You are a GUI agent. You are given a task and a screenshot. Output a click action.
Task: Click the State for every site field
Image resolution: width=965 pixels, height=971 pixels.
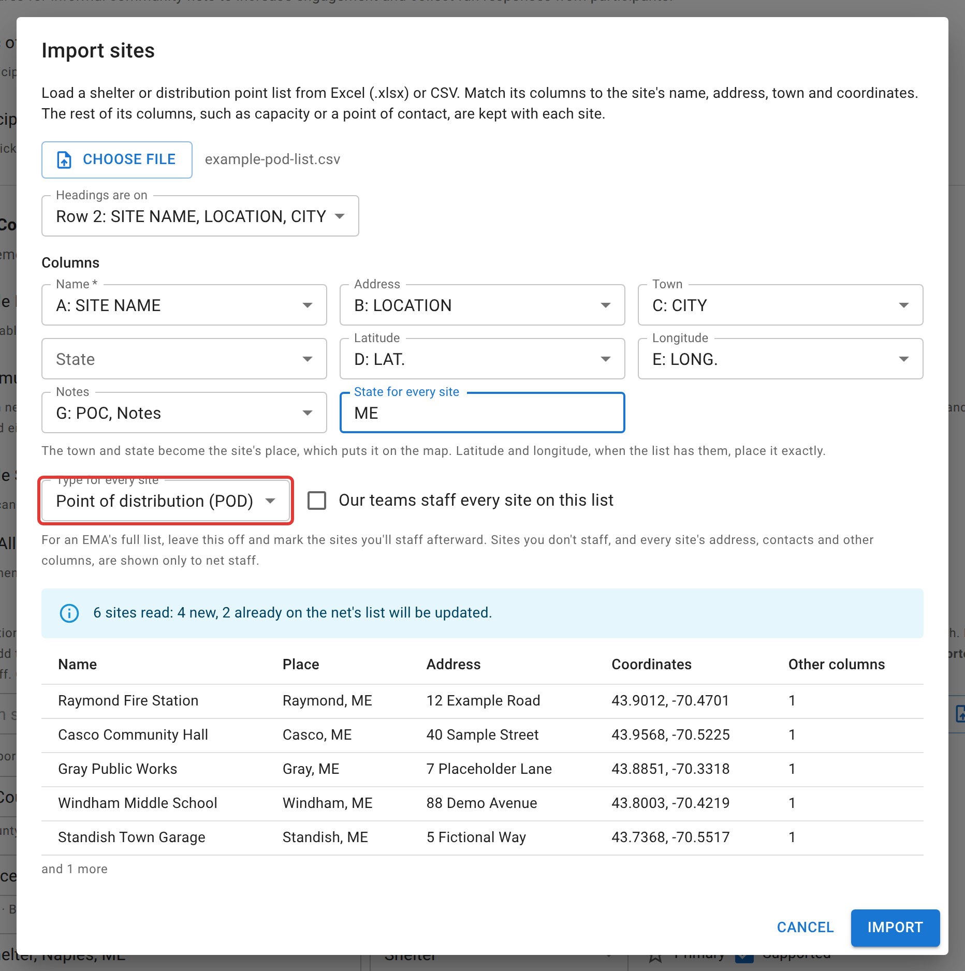[x=483, y=413]
